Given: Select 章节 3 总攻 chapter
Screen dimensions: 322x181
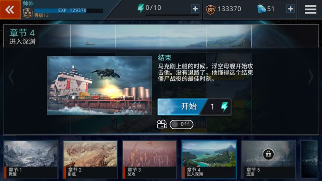Looking at the screenshot, I should click(x=149, y=160).
